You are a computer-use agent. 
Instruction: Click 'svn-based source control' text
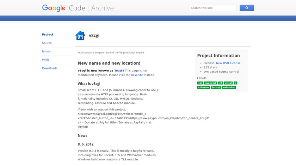tap(221, 72)
